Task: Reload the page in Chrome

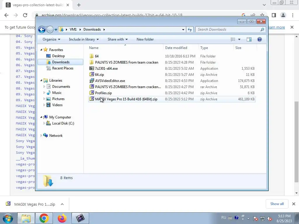Action: coord(25,15)
